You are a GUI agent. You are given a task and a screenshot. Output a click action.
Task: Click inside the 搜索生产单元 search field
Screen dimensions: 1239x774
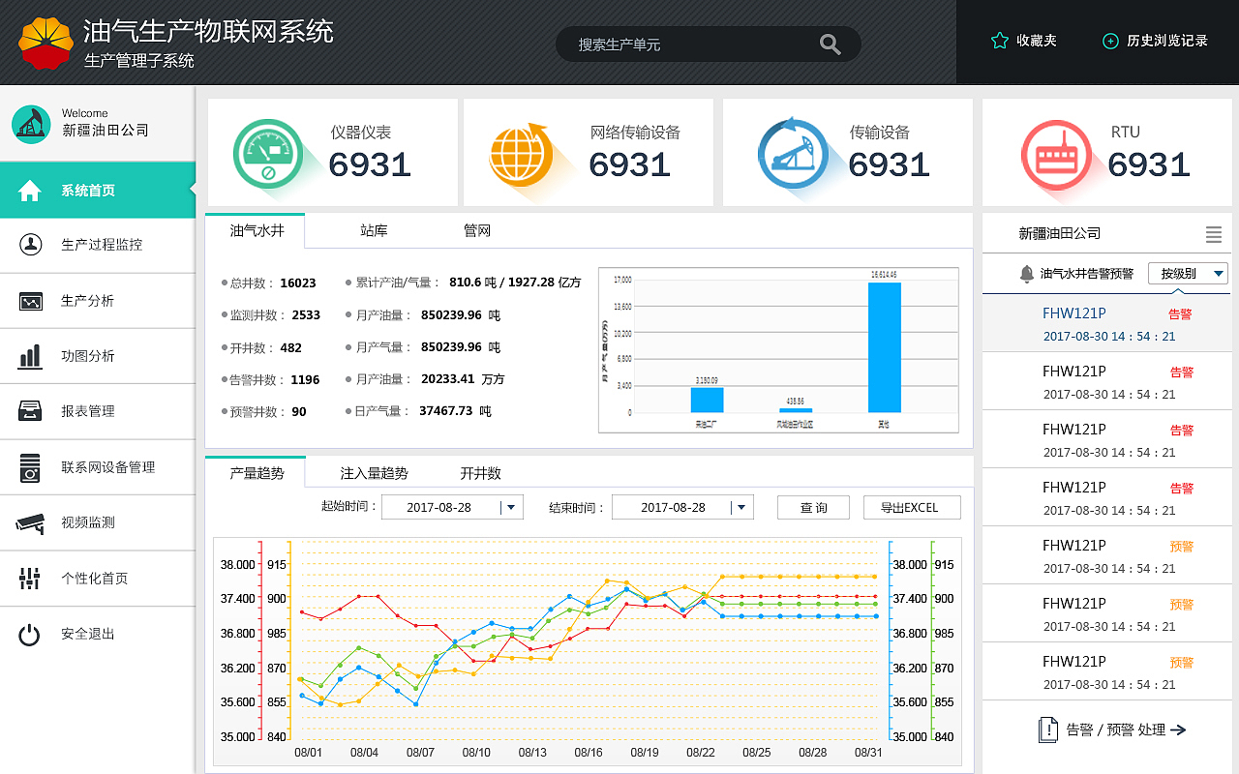(697, 44)
